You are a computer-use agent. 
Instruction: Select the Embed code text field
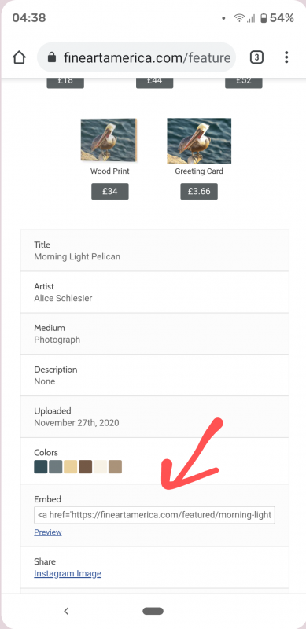tap(155, 515)
